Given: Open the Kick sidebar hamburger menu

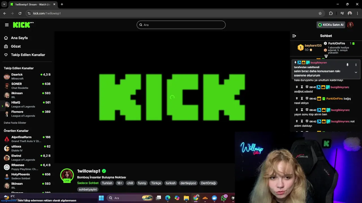Looking at the screenshot, I should [x=7, y=25].
